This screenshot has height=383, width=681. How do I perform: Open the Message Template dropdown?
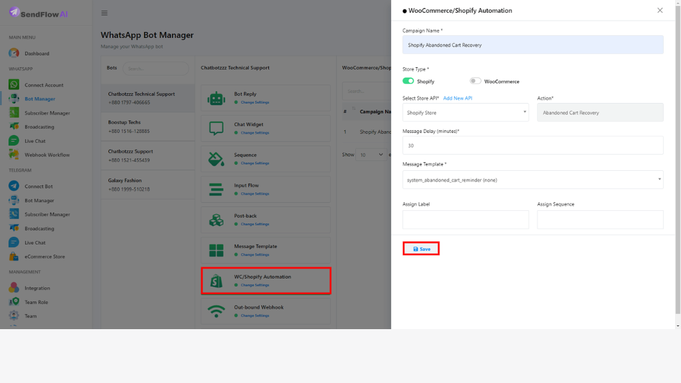(x=533, y=180)
